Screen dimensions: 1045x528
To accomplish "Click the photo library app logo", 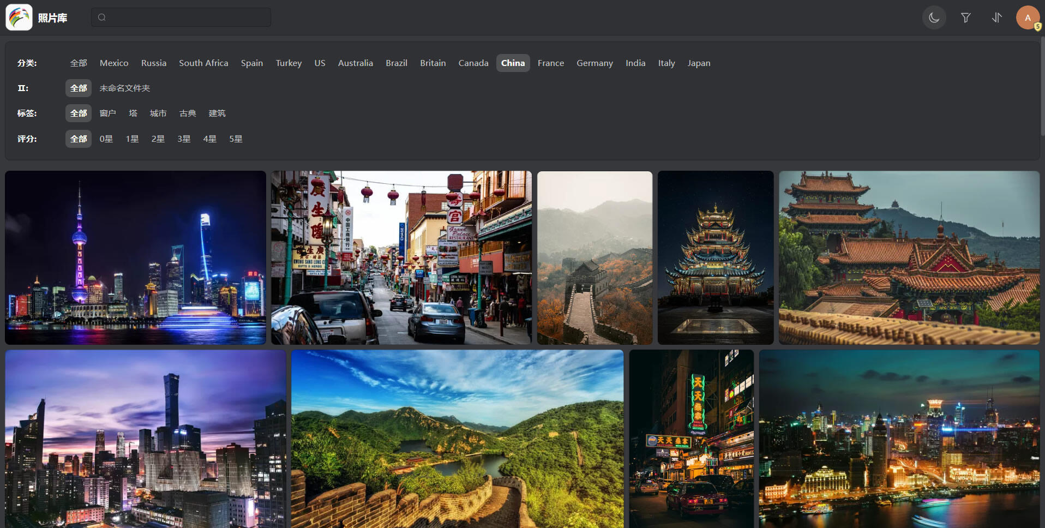I will tap(19, 17).
